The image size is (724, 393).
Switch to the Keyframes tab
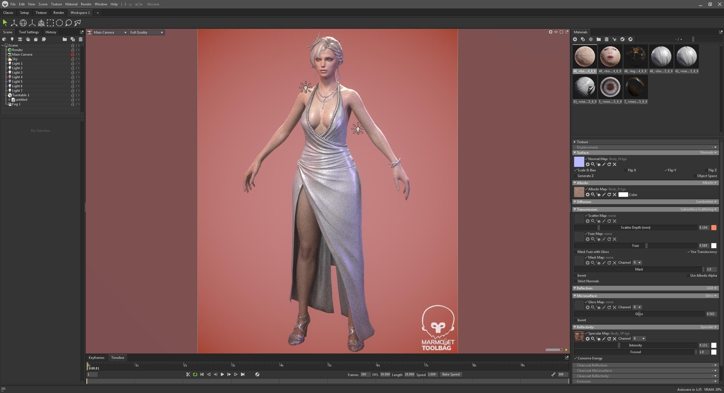96,358
